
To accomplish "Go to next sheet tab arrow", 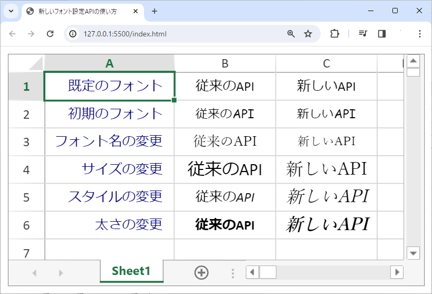I will pos(61,273).
